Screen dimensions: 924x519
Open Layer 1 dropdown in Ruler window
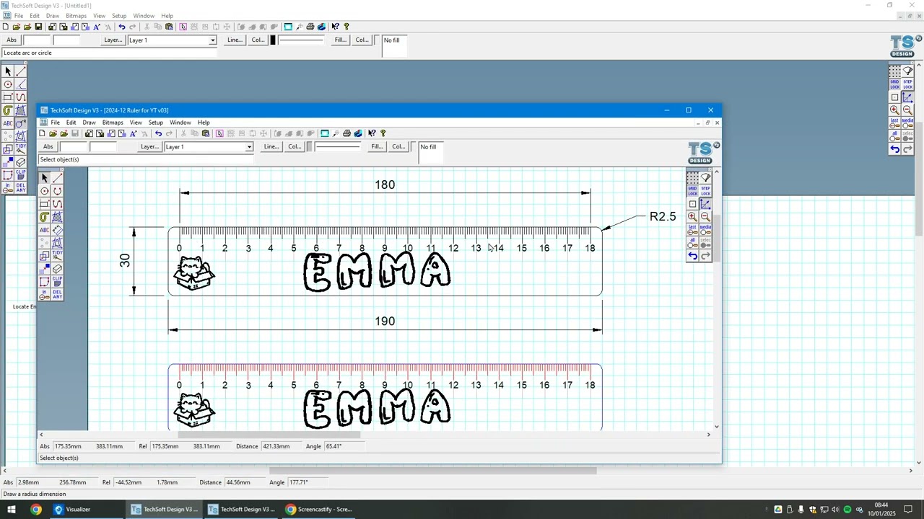[249, 147]
